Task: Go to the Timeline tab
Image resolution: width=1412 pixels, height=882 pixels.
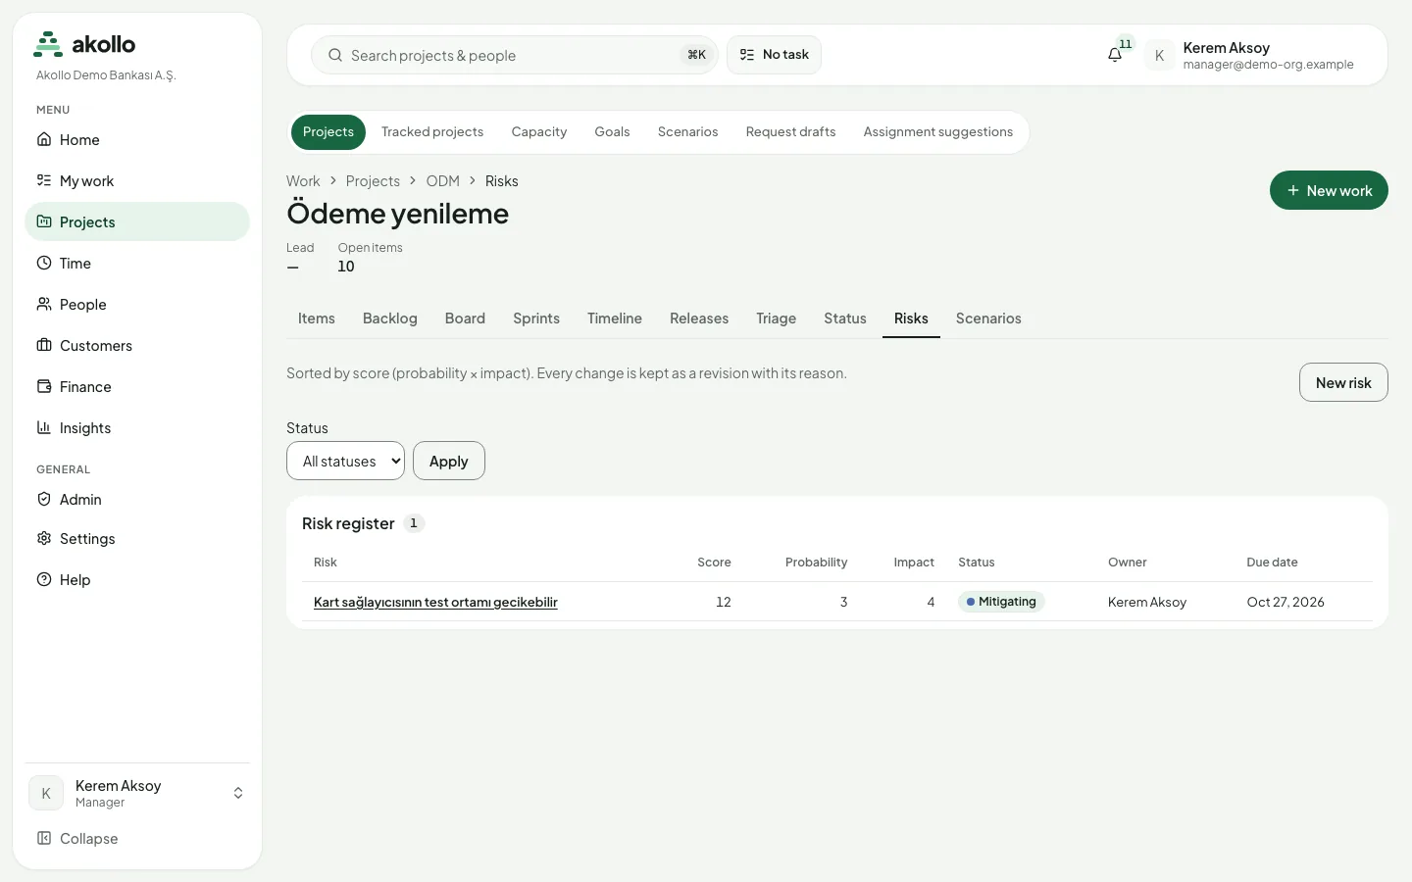Action: pyautogui.click(x=615, y=318)
